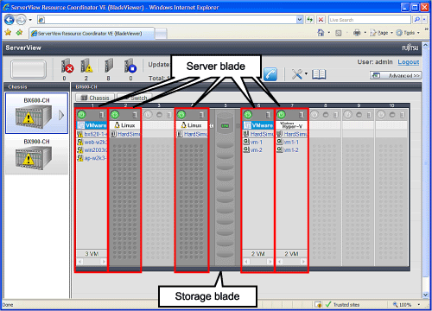Click the IE Favorites star icon

(x=8, y=33)
